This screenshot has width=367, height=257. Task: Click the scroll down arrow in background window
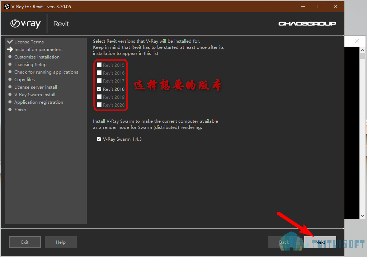(x=362, y=216)
